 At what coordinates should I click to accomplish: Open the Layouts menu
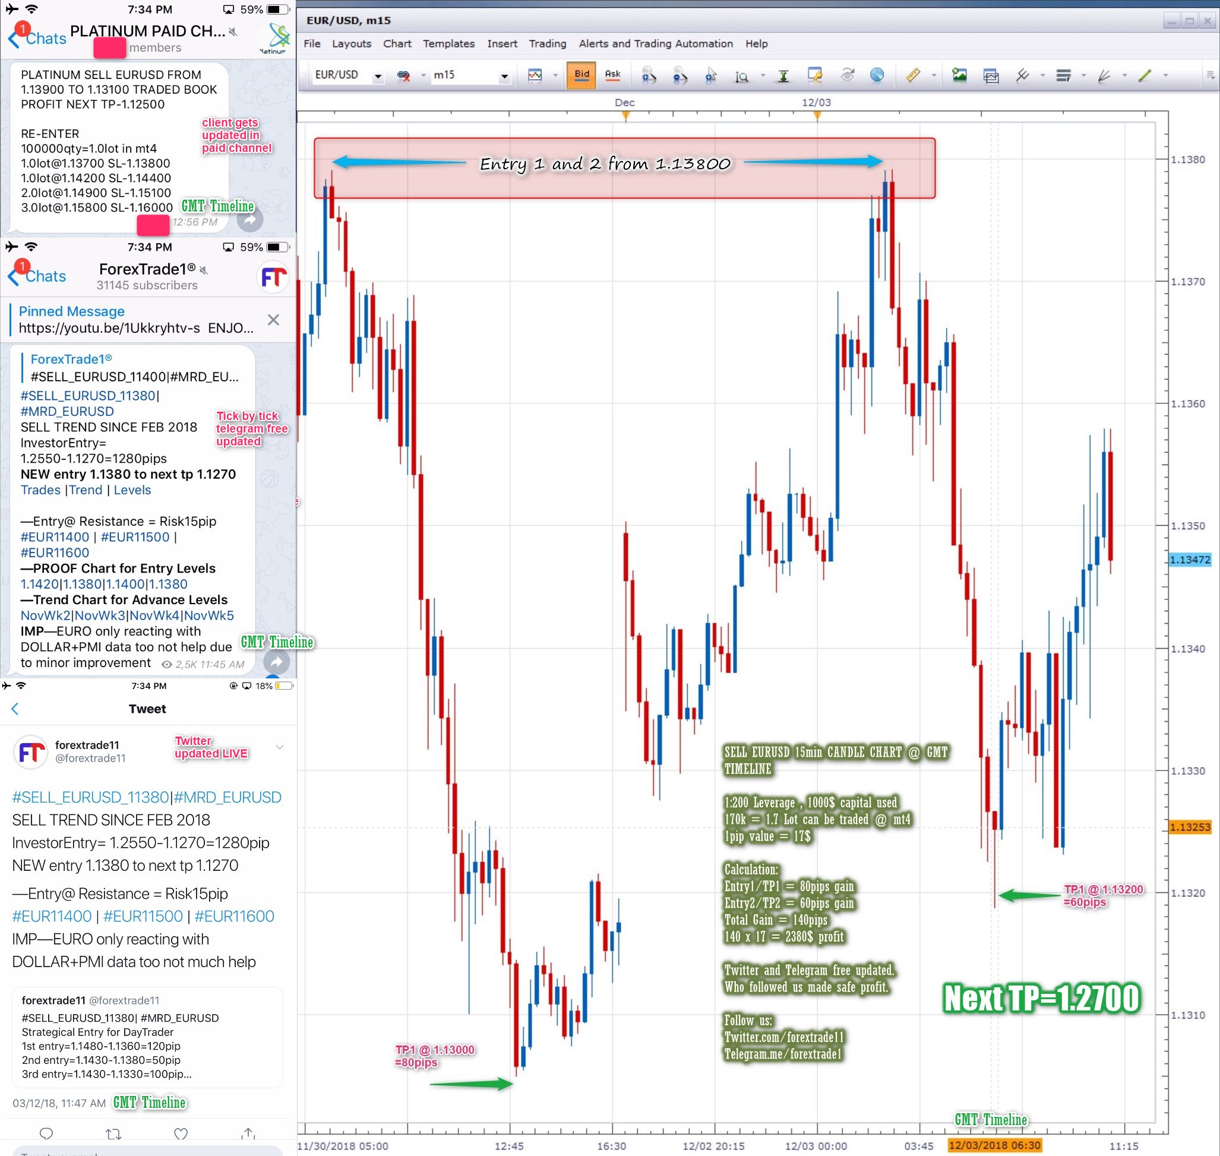point(351,44)
